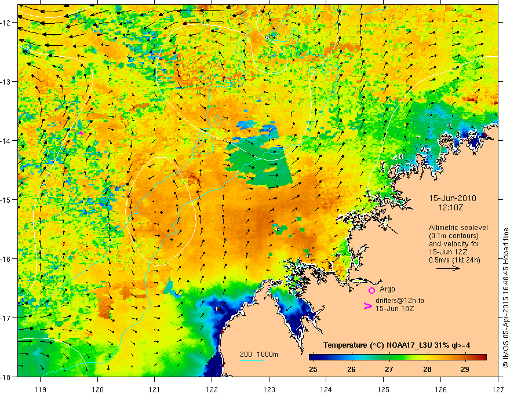Click longitude axis label '121'
This screenshot has height=394, width=510.
click(155, 389)
